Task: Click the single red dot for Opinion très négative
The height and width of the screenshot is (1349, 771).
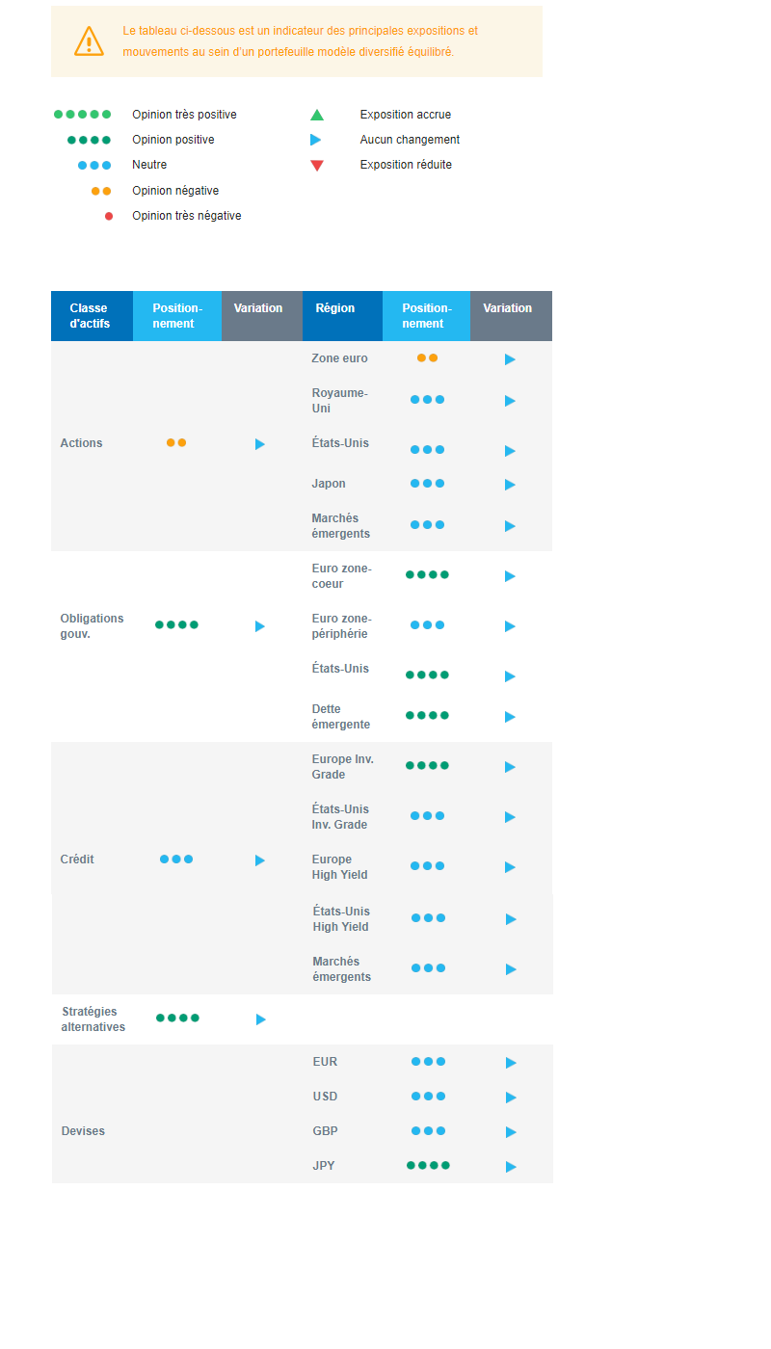Action: (x=109, y=216)
